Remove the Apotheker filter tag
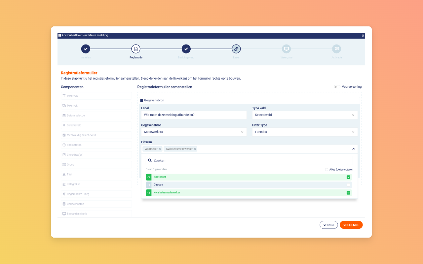The width and height of the screenshot is (423, 264). pos(160,149)
